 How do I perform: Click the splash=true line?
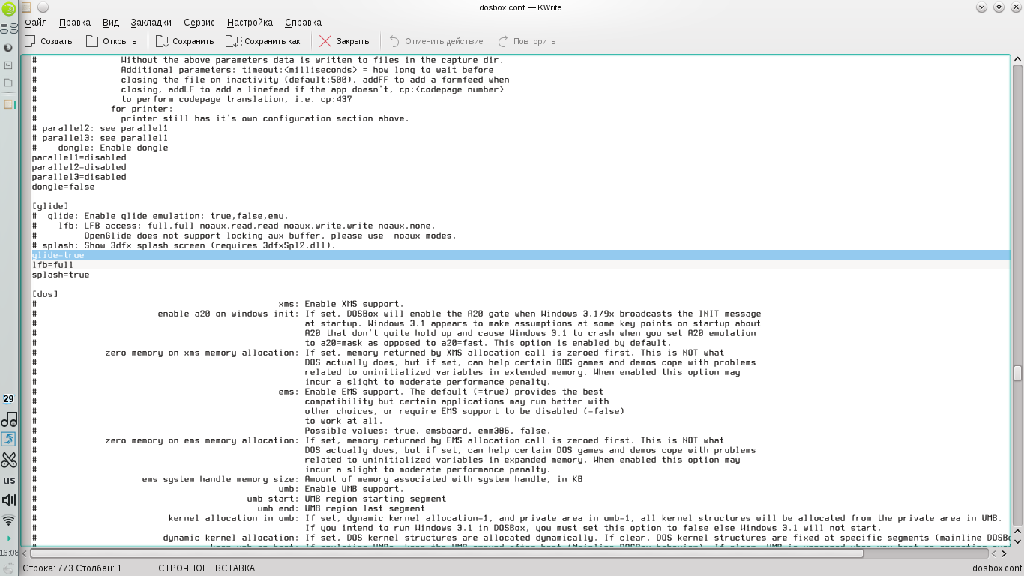61,274
